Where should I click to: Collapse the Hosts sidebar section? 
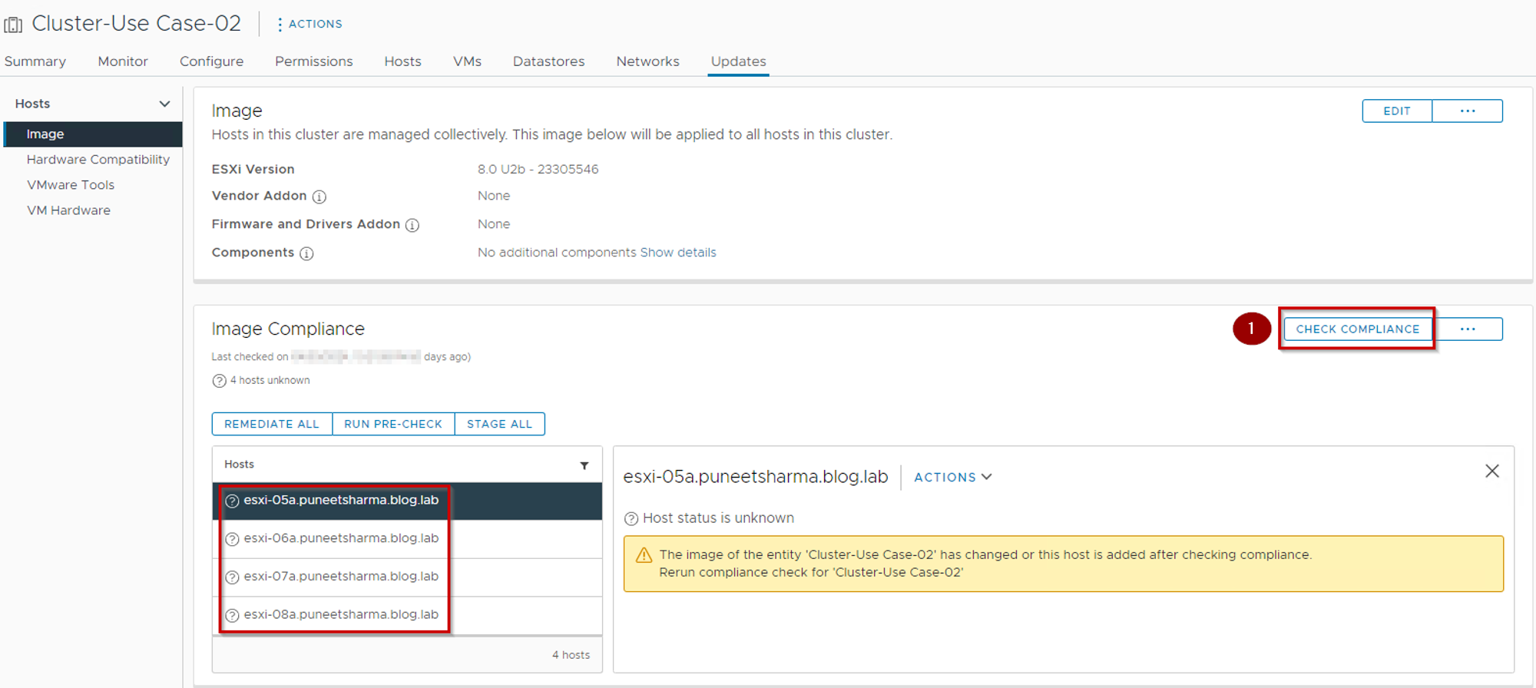(164, 104)
